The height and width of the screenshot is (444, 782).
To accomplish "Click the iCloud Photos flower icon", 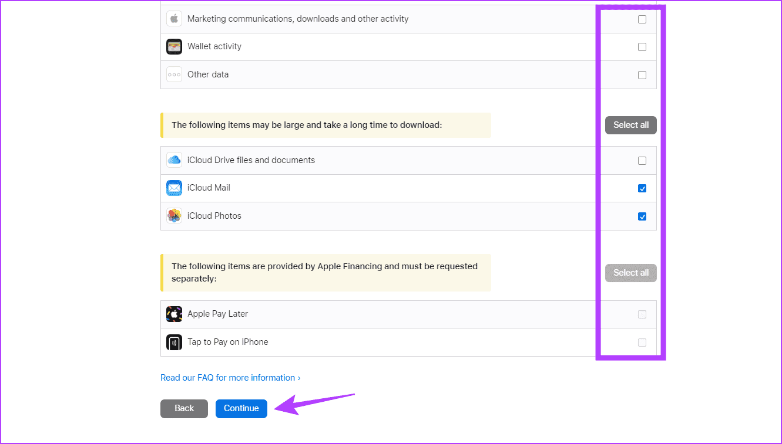I will 174,216.
